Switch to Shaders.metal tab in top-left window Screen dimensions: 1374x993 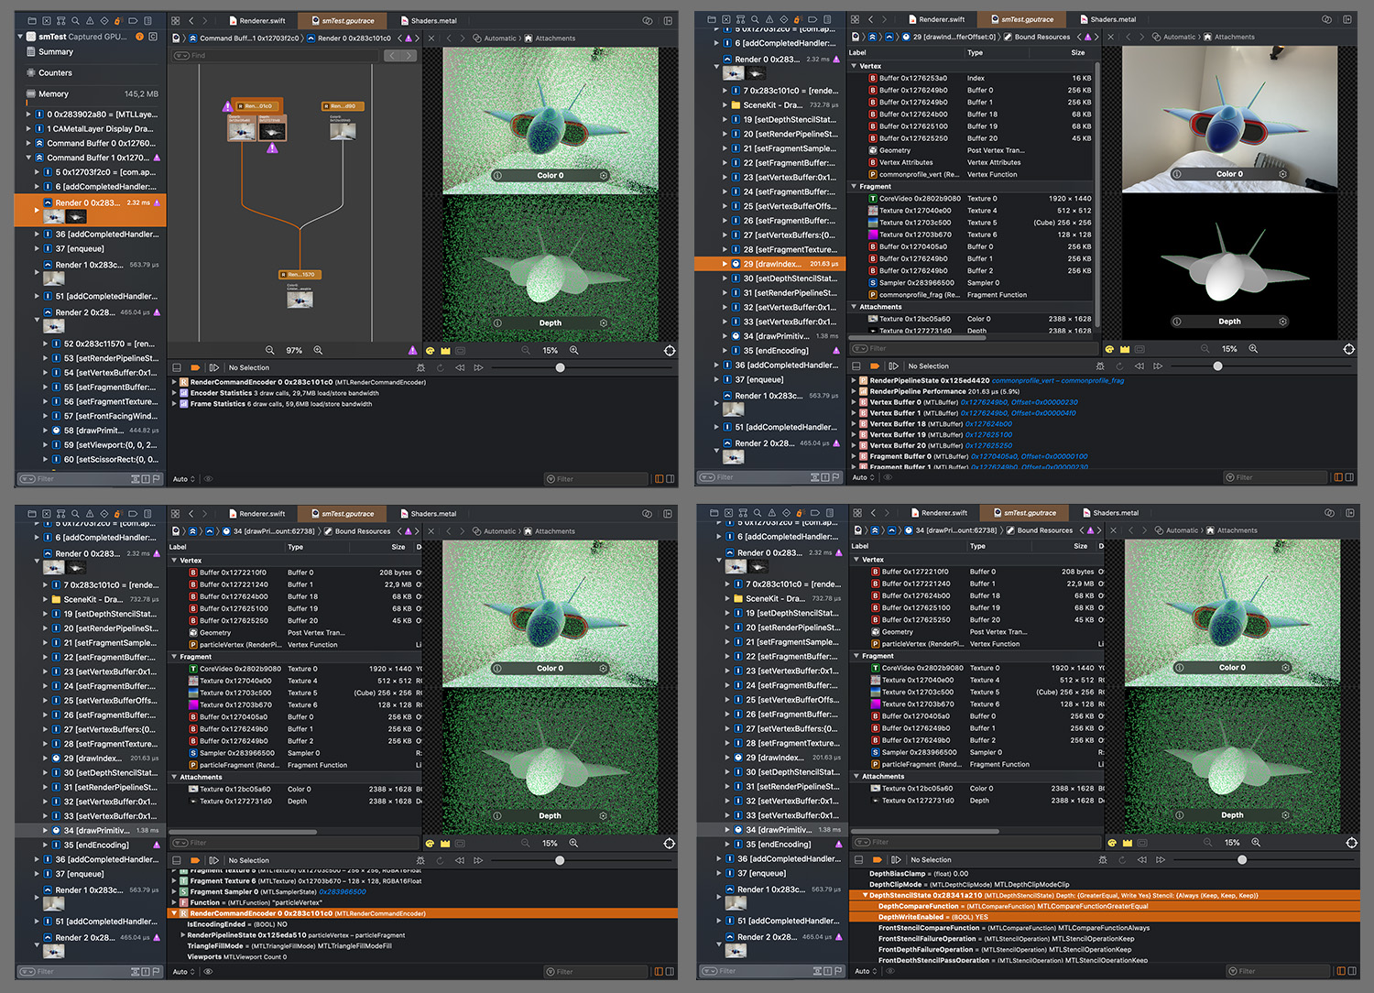point(428,20)
